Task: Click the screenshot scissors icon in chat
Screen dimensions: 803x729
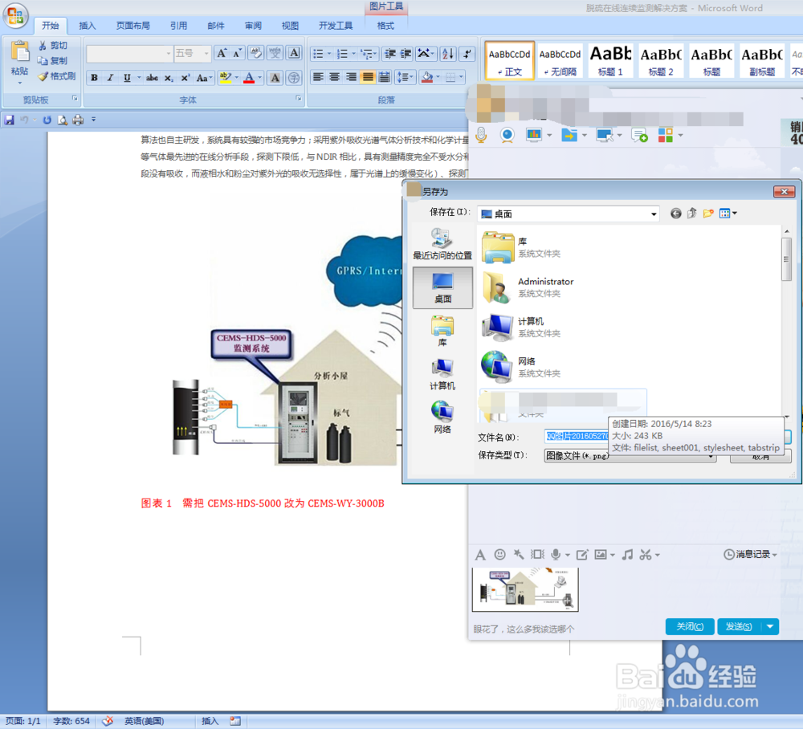Action: coord(646,555)
